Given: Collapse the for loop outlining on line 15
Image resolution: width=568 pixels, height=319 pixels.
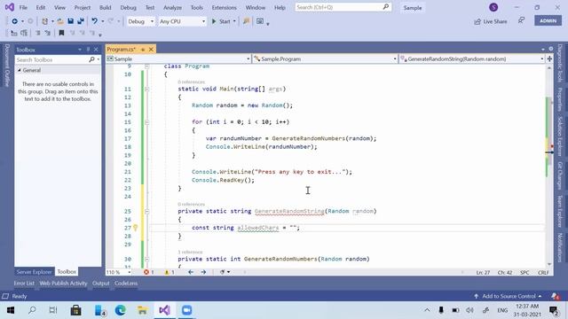Looking at the screenshot, I should coord(146,122).
